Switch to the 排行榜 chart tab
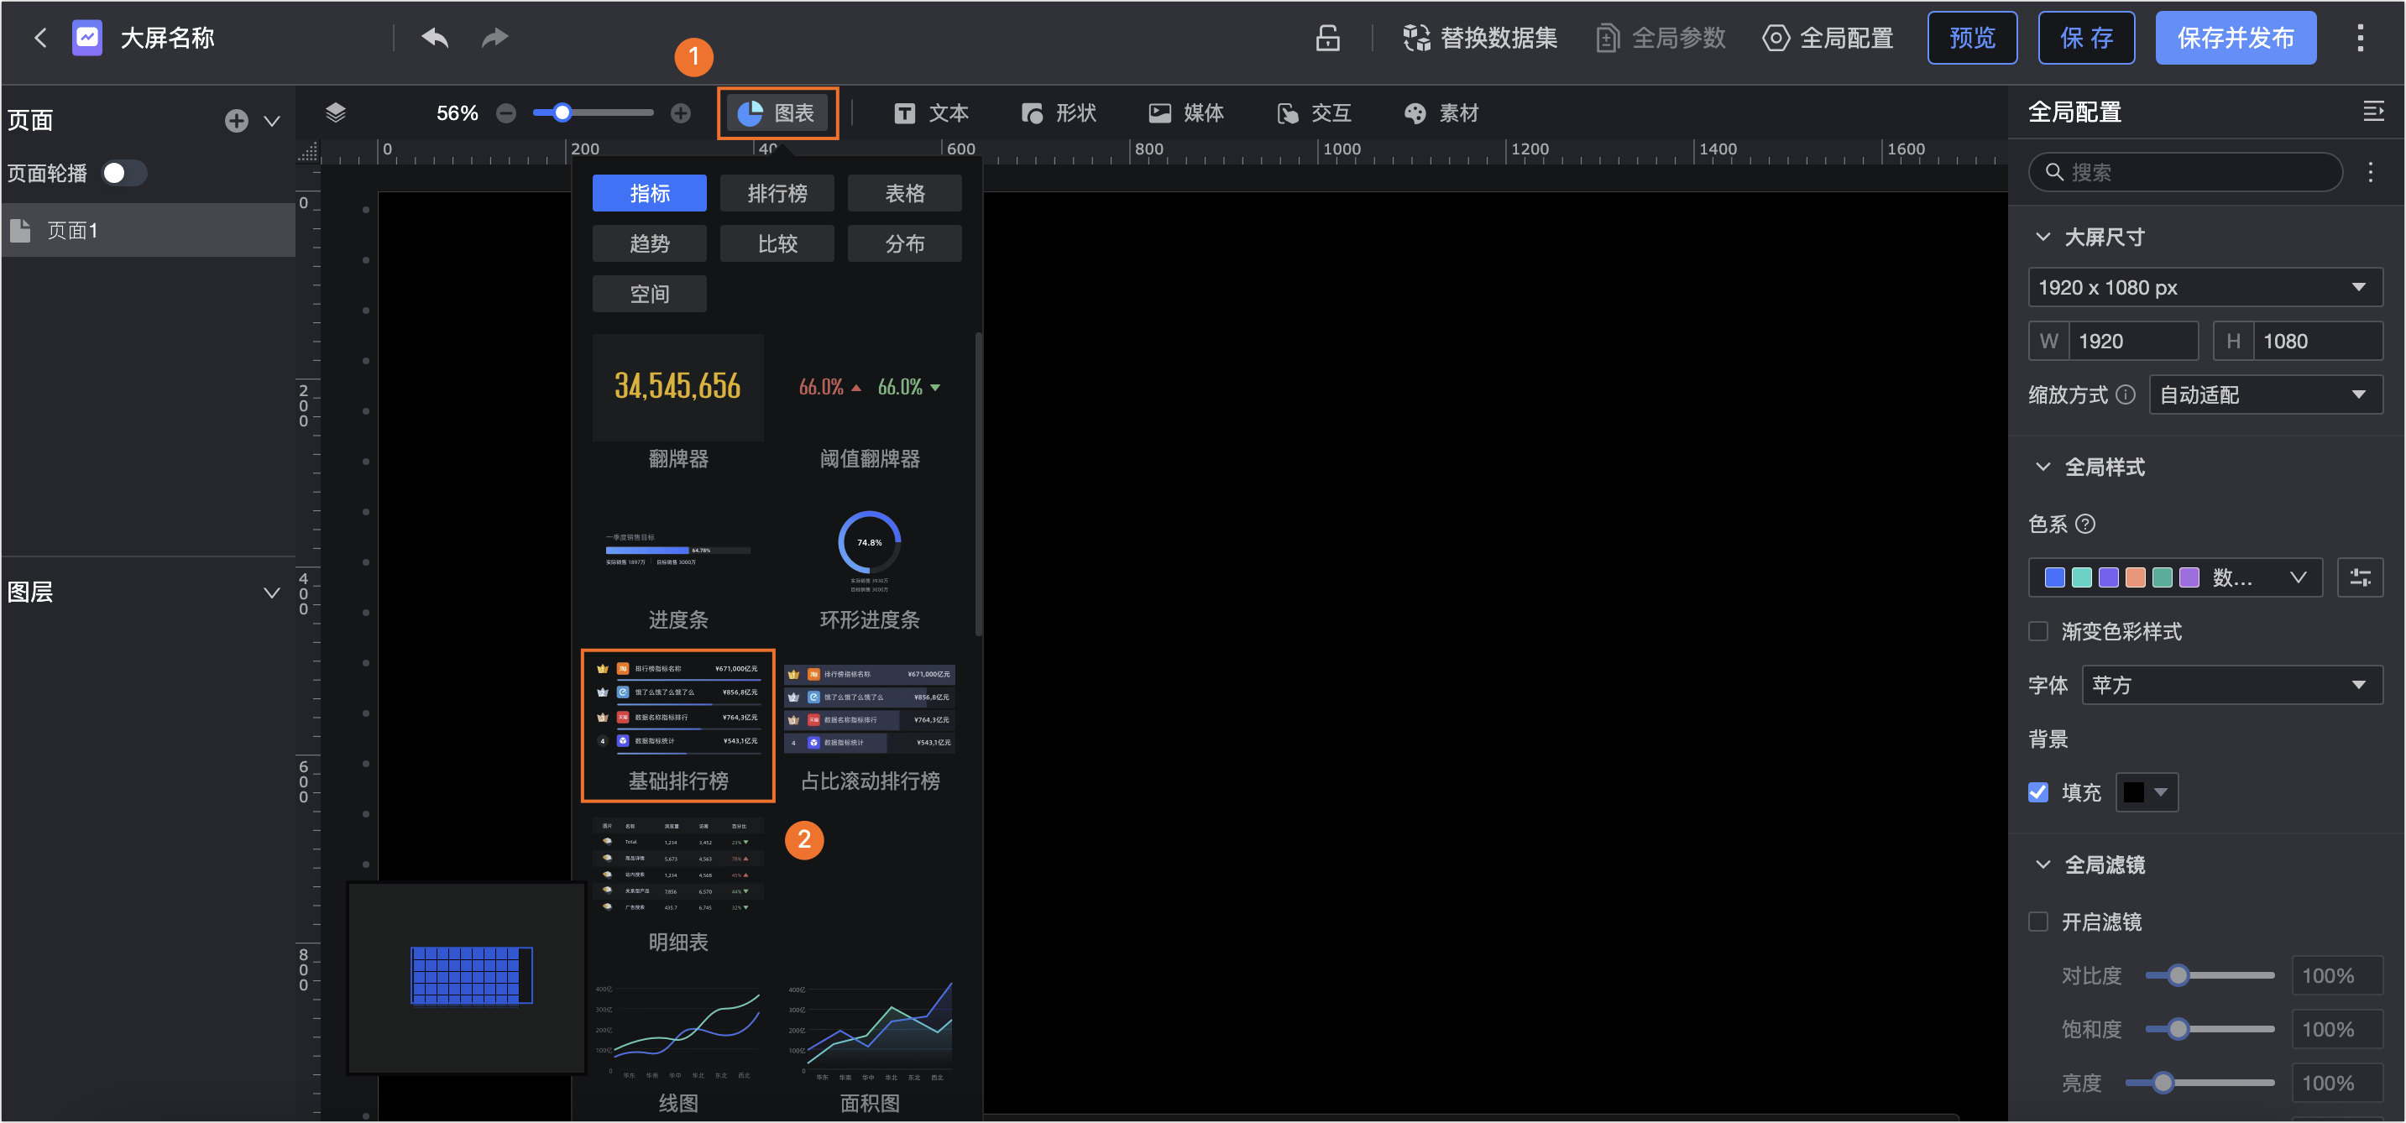 click(x=777, y=193)
